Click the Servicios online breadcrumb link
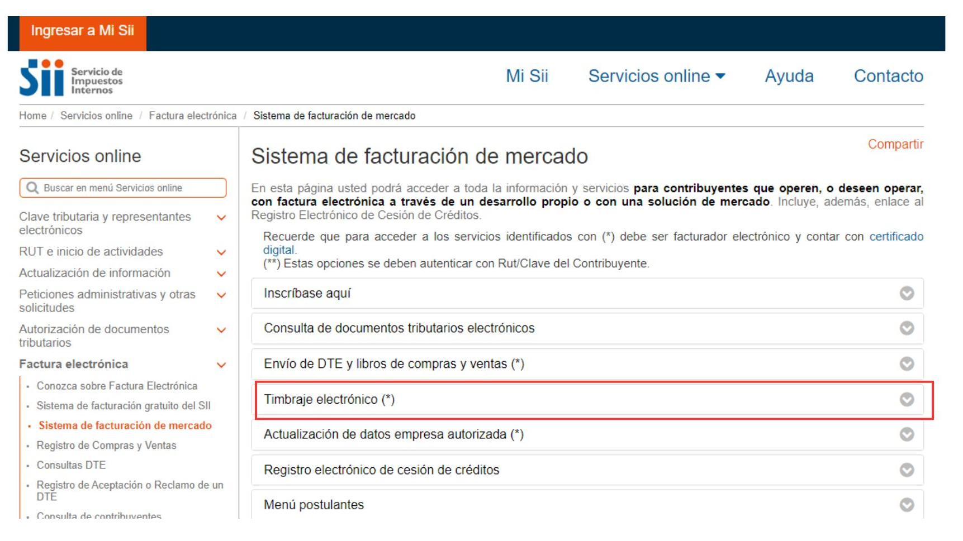The image size is (963, 541). pos(96,116)
